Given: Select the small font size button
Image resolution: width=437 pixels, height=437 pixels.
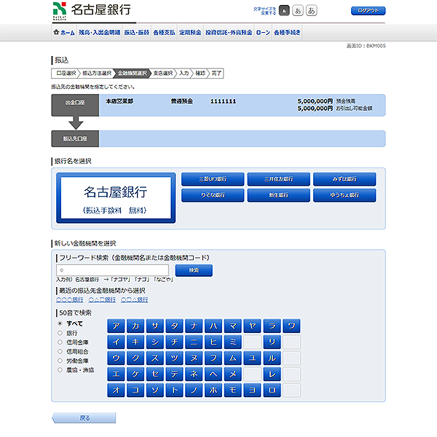Looking at the screenshot, I should tap(284, 11).
